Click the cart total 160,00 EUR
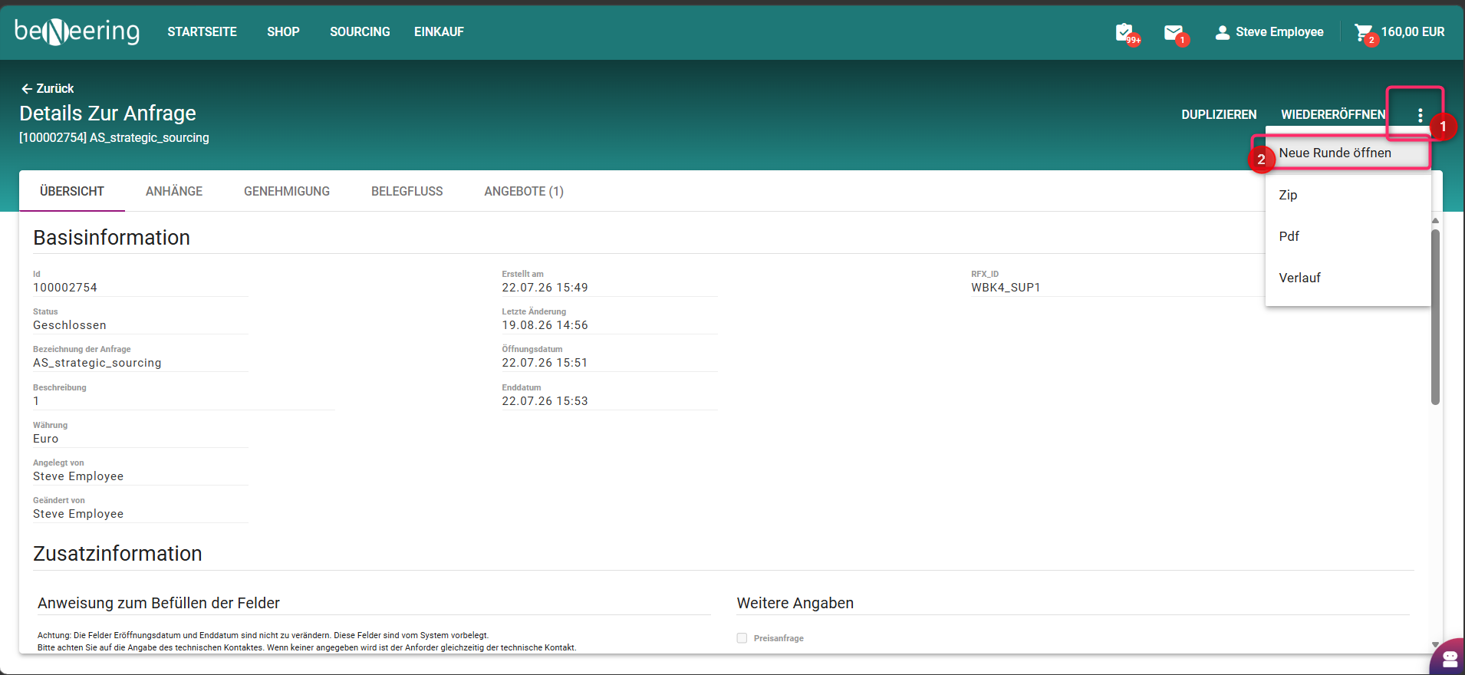 pyautogui.click(x=1413, y=32)
